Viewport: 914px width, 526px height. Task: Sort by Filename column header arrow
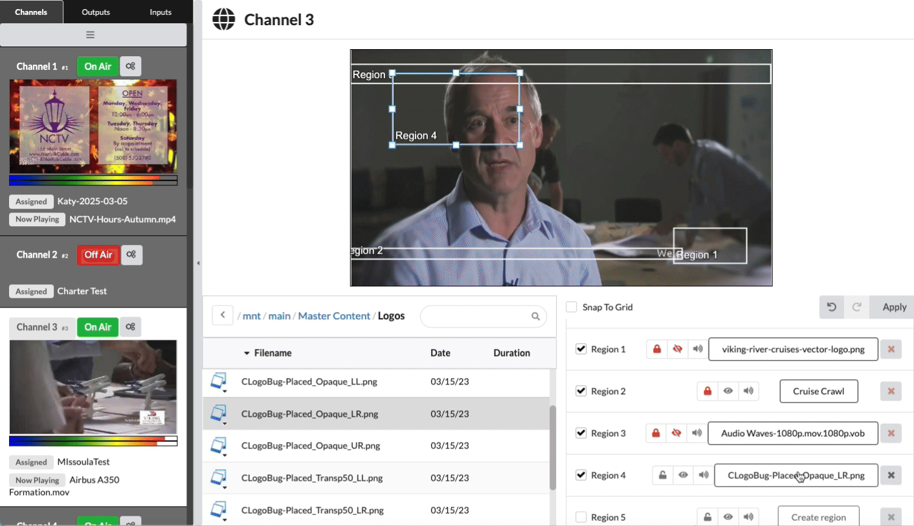[x=247, y=353]
